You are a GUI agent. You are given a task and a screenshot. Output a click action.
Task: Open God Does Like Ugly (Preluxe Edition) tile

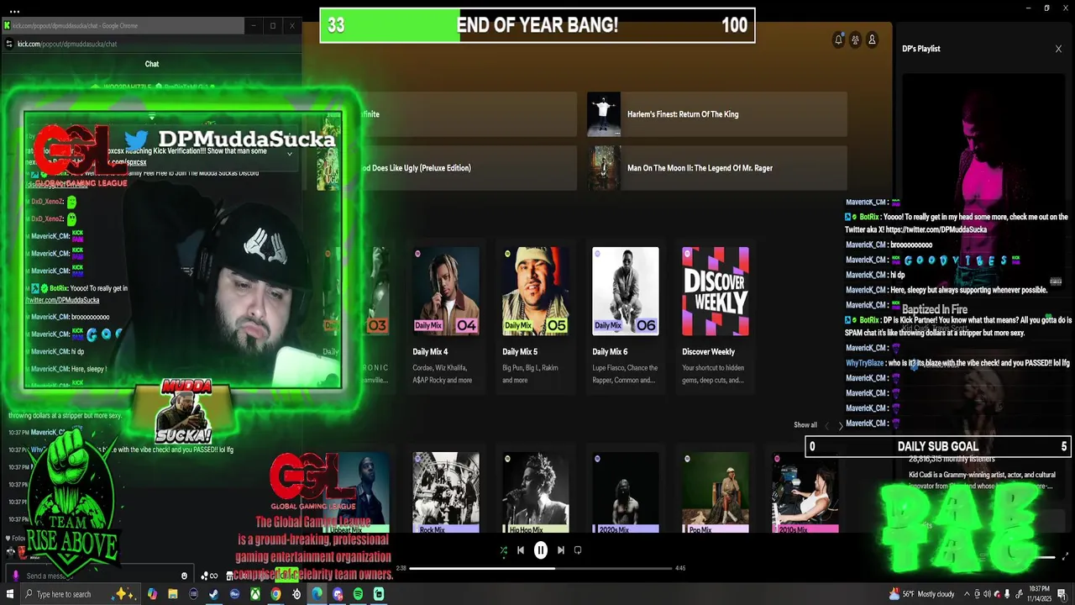446,168
